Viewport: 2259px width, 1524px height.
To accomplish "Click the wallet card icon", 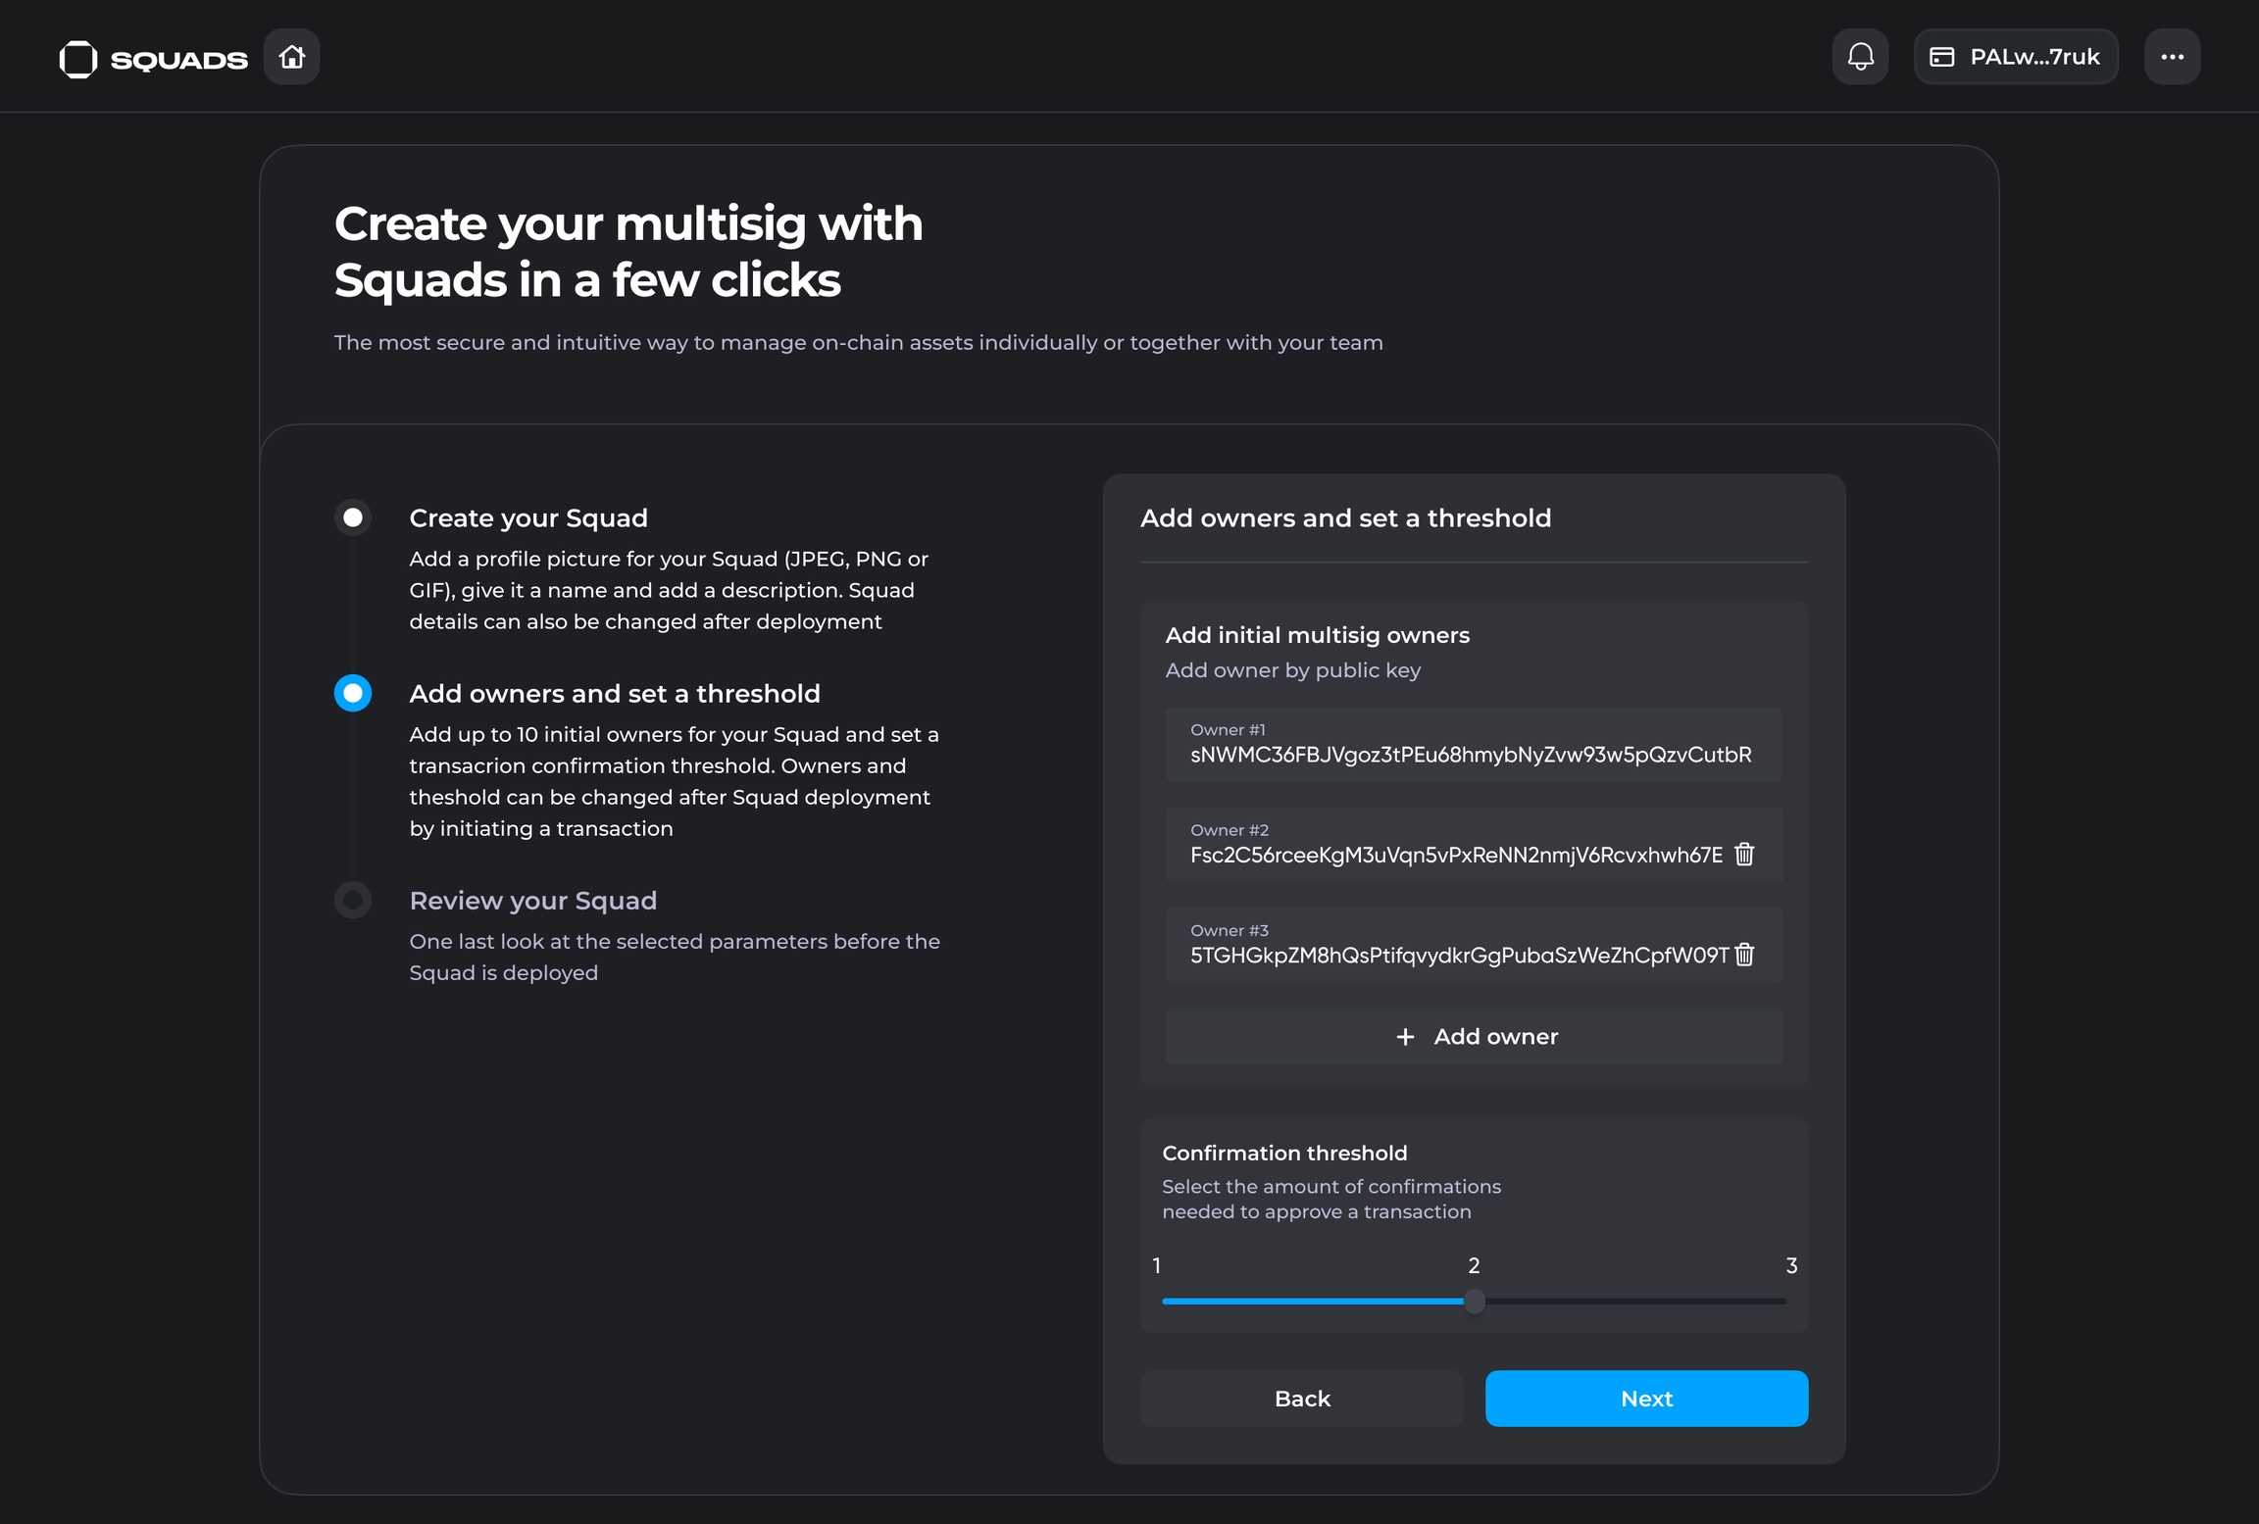I will pos(1941,57).
